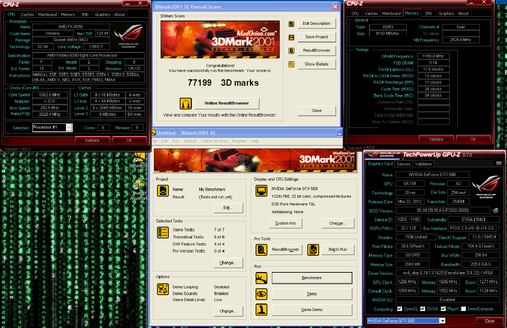Click the Display and CPU Settings monitor icon

pos(261,191)
